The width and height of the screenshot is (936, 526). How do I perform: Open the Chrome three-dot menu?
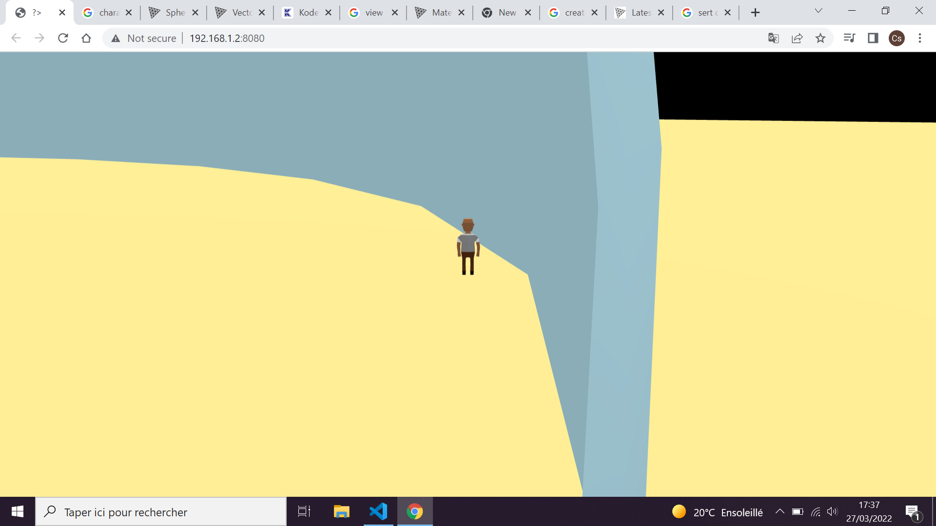click(920, 38)
